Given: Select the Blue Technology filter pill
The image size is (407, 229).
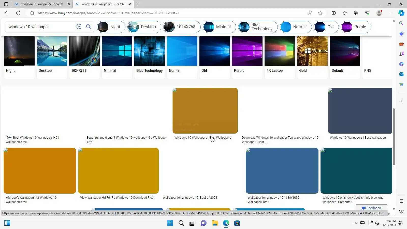Looking at the screenshot, I should tap(258, 27).
